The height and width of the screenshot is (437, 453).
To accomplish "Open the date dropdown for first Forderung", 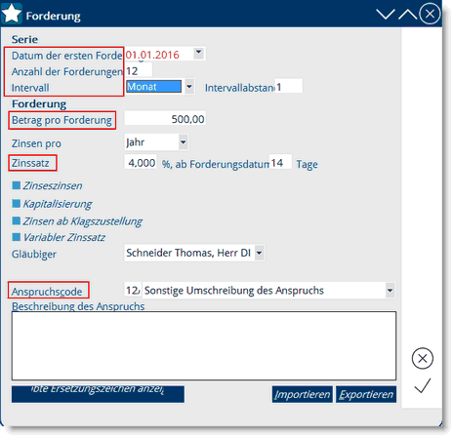I will point(198,53).
